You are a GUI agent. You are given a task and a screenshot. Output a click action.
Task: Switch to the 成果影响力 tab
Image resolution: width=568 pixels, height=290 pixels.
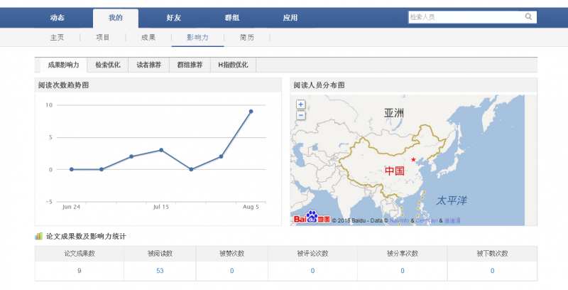tap(63, 65)
